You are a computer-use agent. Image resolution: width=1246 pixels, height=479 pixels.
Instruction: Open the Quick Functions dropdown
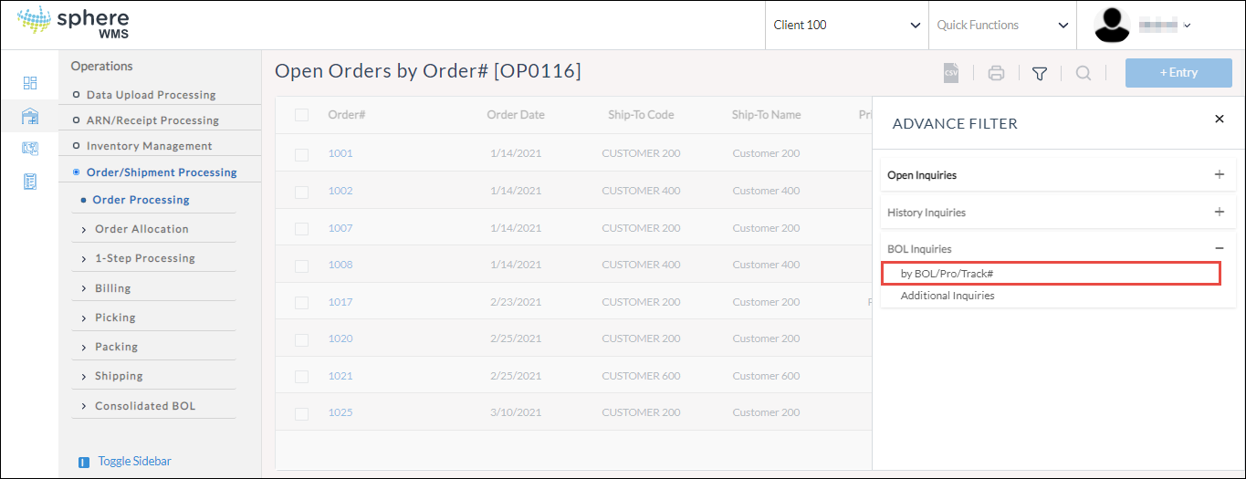click(x=1001, y=26)
